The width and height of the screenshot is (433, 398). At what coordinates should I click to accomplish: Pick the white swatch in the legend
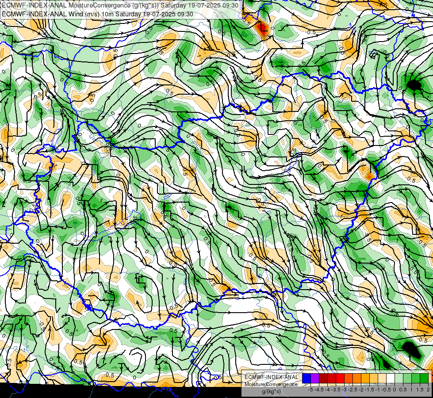(x=391, y=378)
